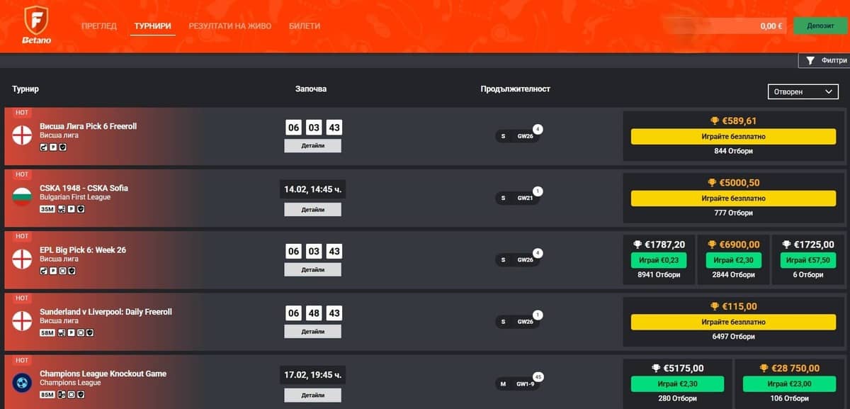Click the Продължителност column header
Viewport: 850px width, 409px height.
pyautogui.click(x=515, y=89)
